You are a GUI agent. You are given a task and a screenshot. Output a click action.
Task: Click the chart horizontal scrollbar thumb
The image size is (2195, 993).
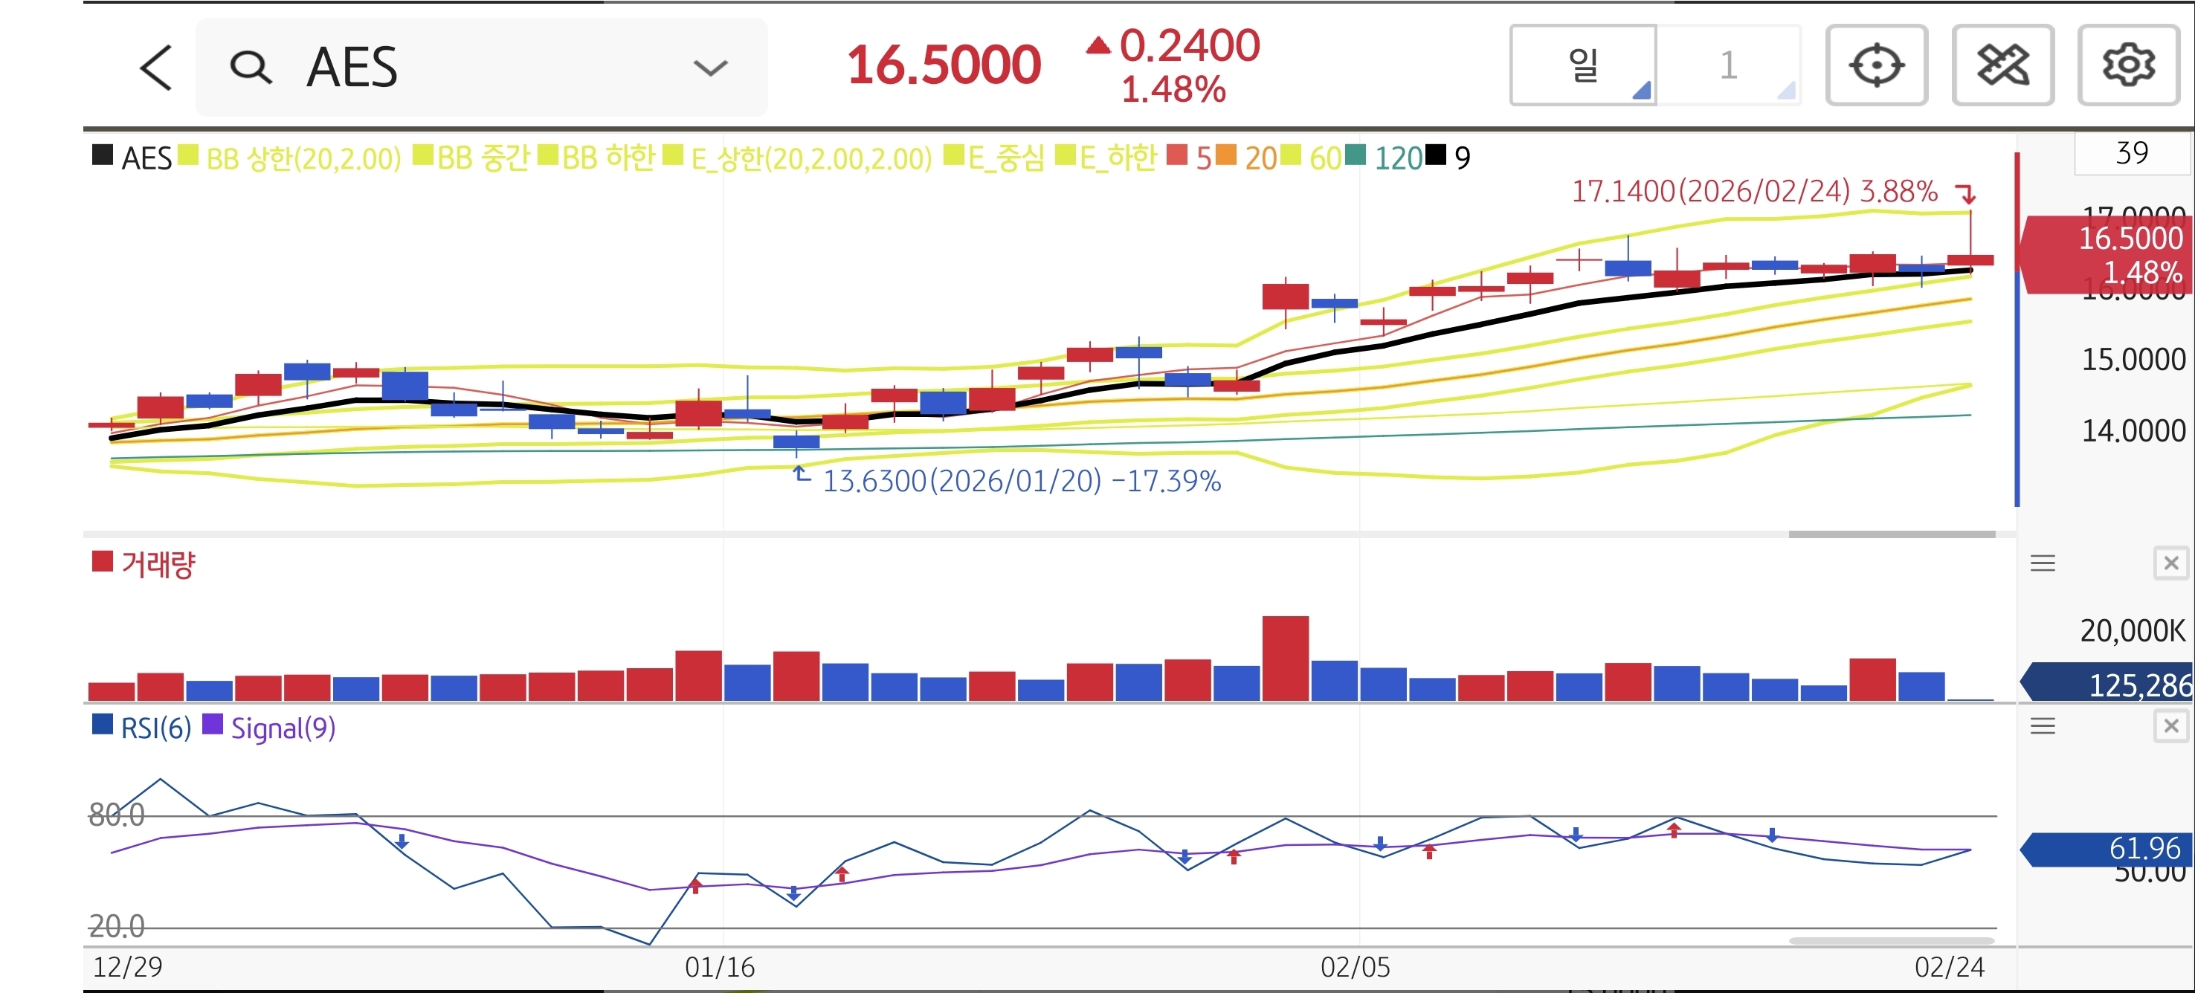click(x=1891, y=534)
